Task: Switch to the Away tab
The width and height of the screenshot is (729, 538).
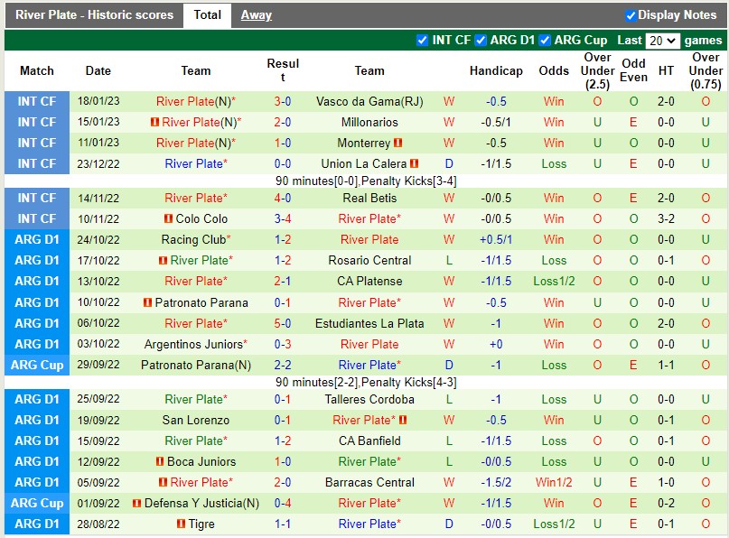Action: click(257, 15)
